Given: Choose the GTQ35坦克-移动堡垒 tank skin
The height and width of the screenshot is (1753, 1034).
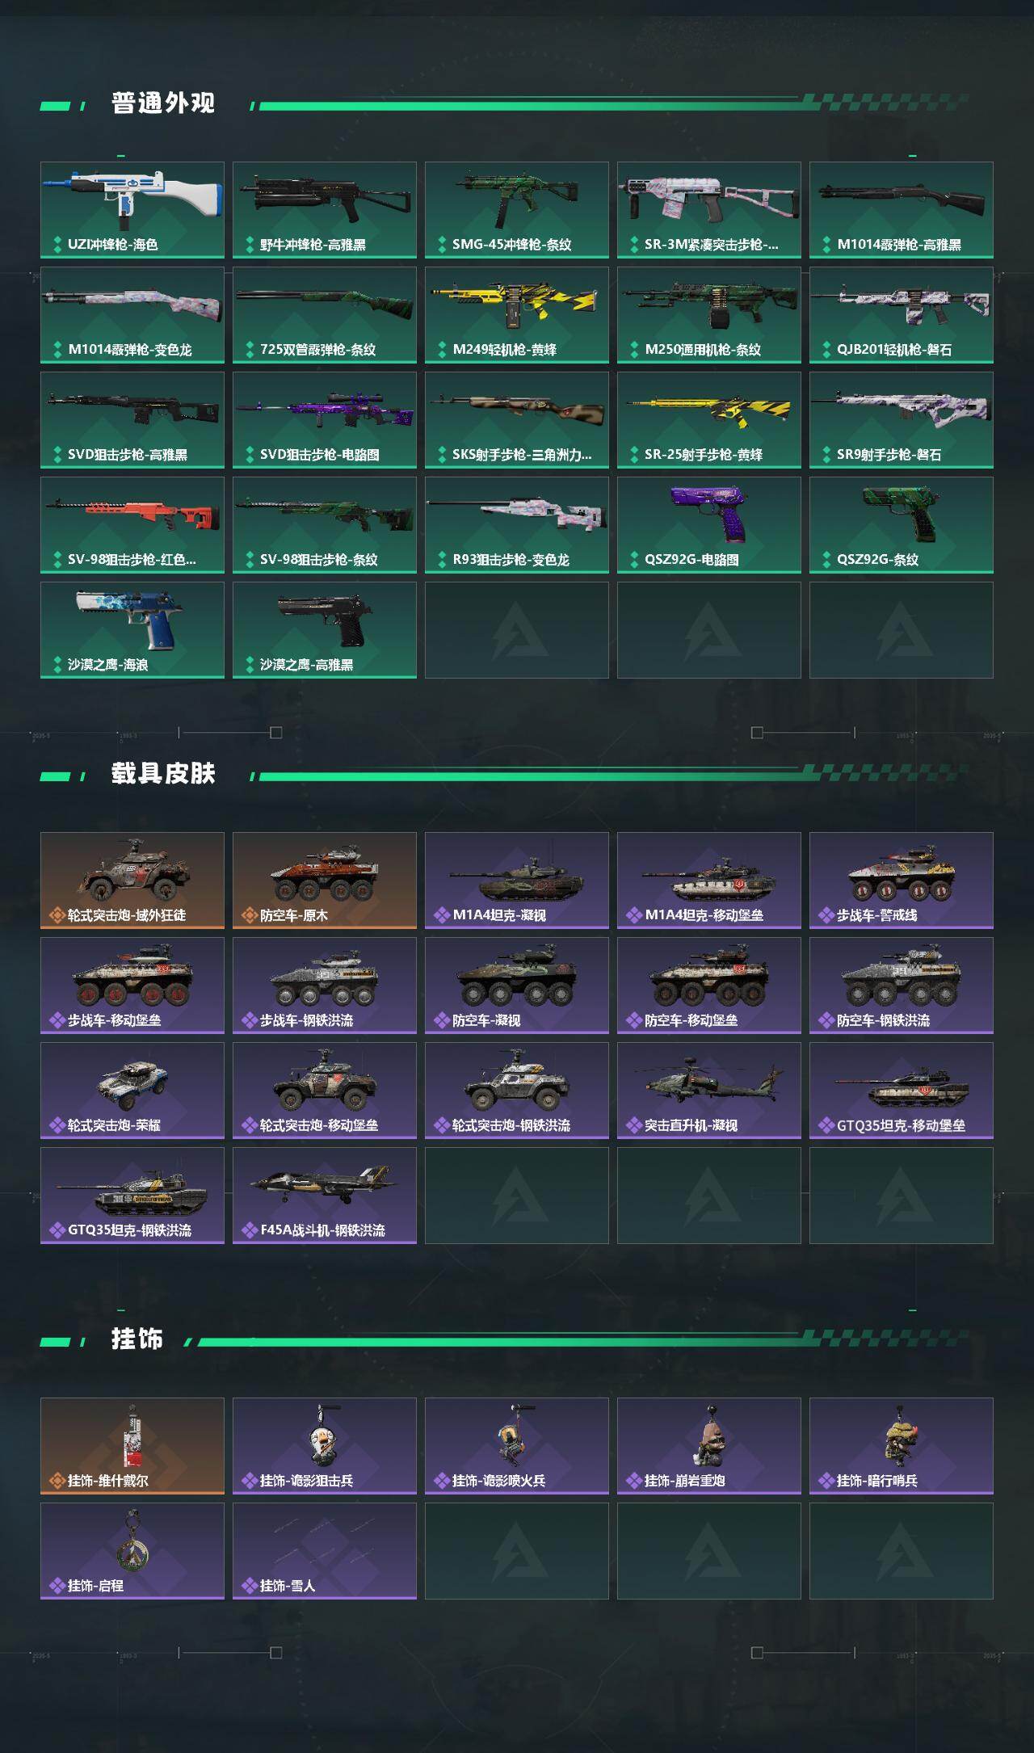Looking at the screenshot, I should 902,1091.
